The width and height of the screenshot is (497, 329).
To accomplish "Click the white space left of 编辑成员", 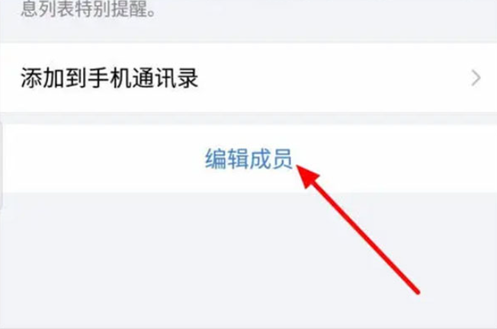I will click(x=103, y=159).
